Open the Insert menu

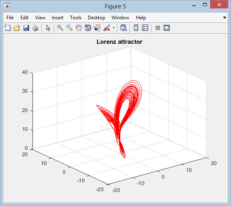coord(57,18)
